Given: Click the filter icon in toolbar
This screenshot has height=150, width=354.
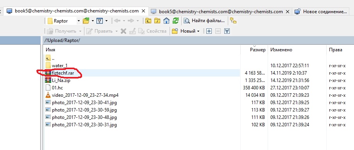Looking at the screenshot, I should [x=100, y=21].
